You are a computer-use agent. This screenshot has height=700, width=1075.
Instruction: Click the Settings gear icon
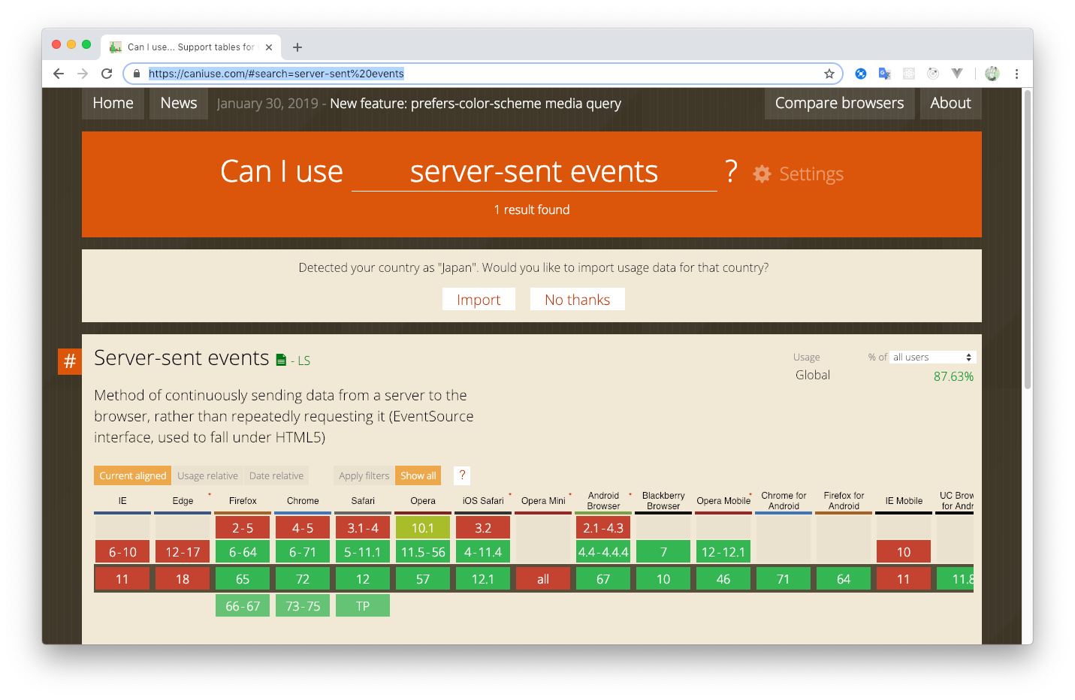762,174
